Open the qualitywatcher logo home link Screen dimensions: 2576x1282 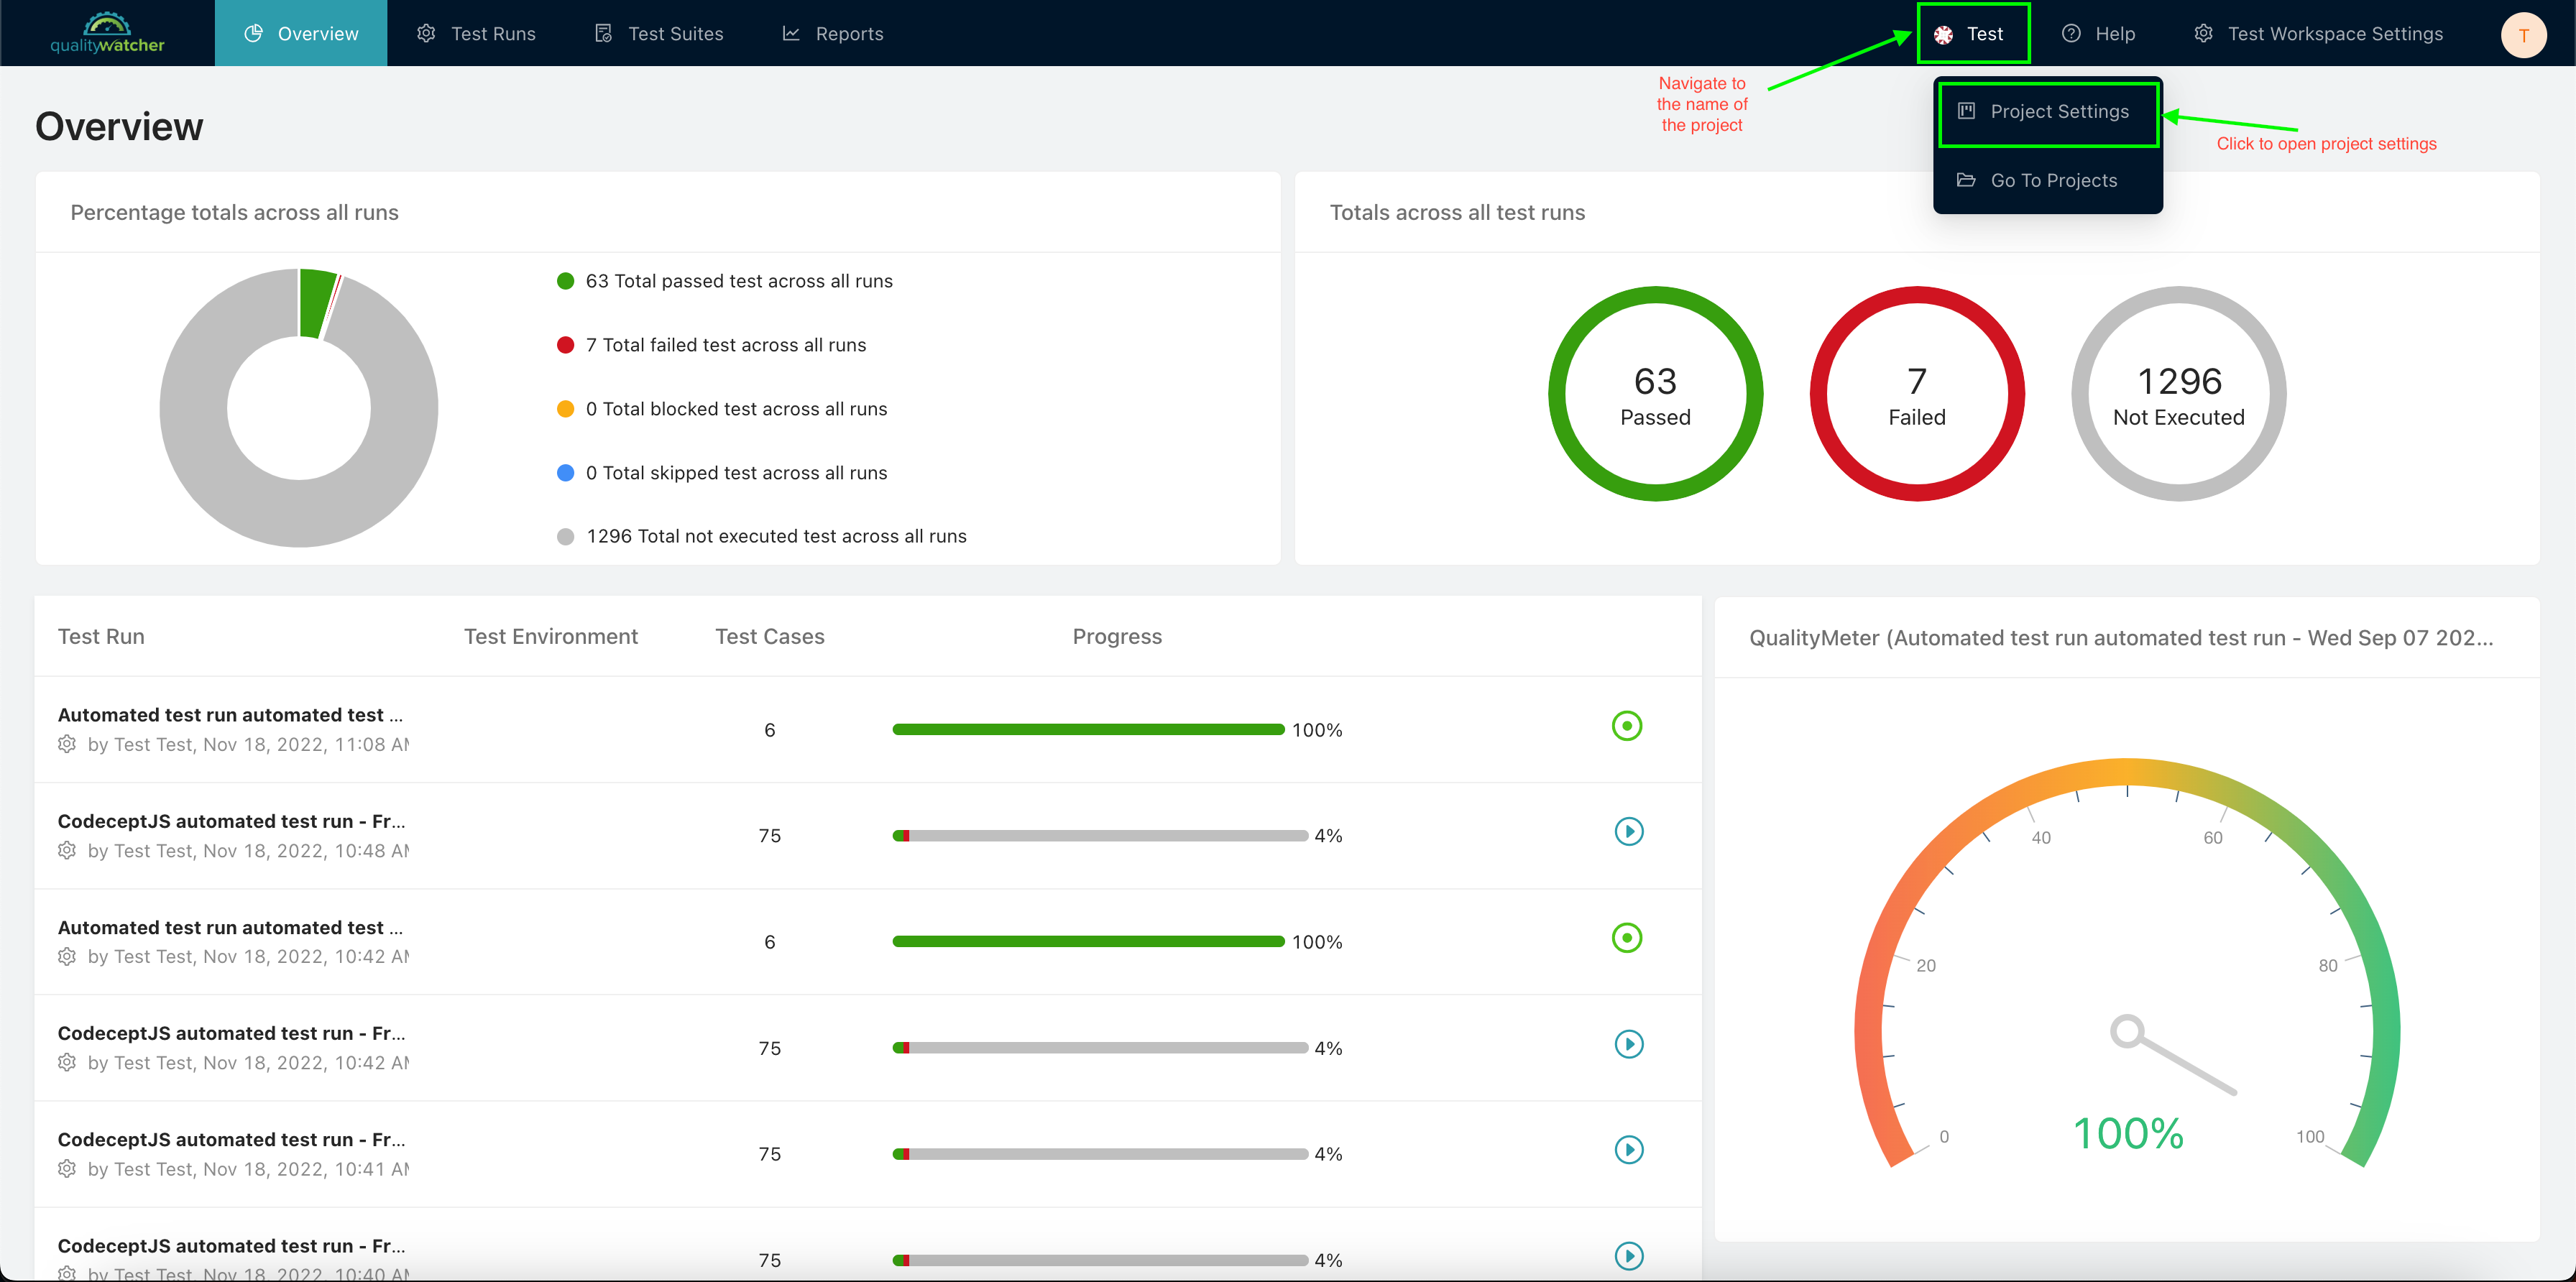(107, 33)
